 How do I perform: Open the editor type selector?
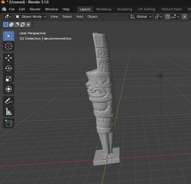[8, 17]
